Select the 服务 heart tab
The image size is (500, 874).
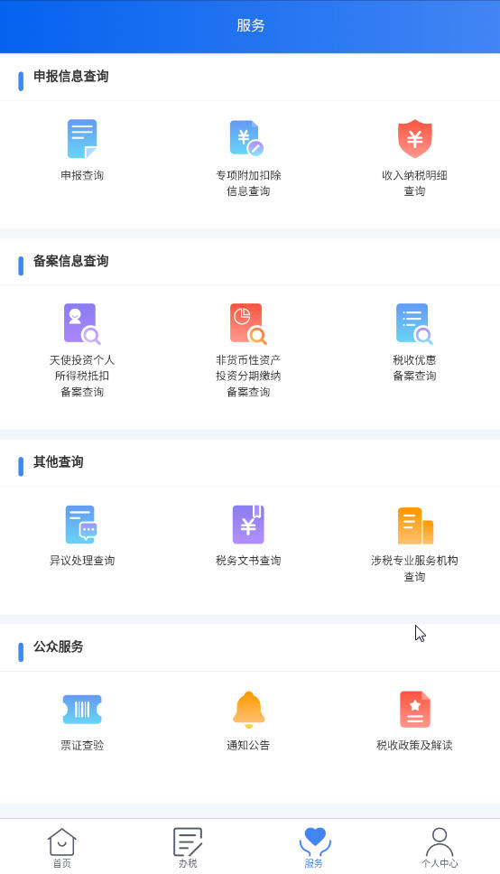click(314, 847)
